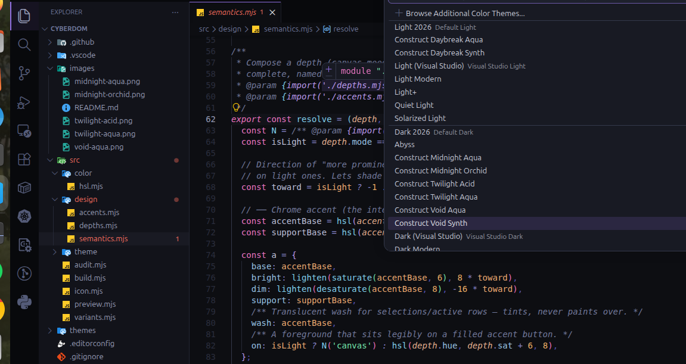The height and width of the screenshot is (364, 686).
Task: Open the Kubernetes helm wheel icon
Action: (x=24, y=216)
